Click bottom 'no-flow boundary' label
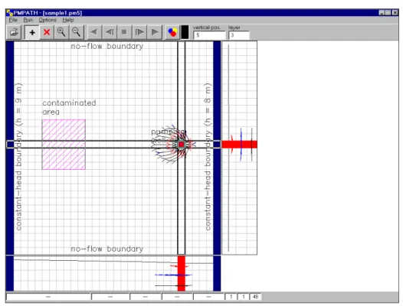403x306 pixels. point(107,249)
